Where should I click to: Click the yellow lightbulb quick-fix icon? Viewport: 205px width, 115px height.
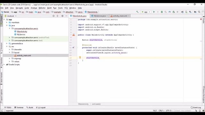pyautogui.click(x=80, y=57)
